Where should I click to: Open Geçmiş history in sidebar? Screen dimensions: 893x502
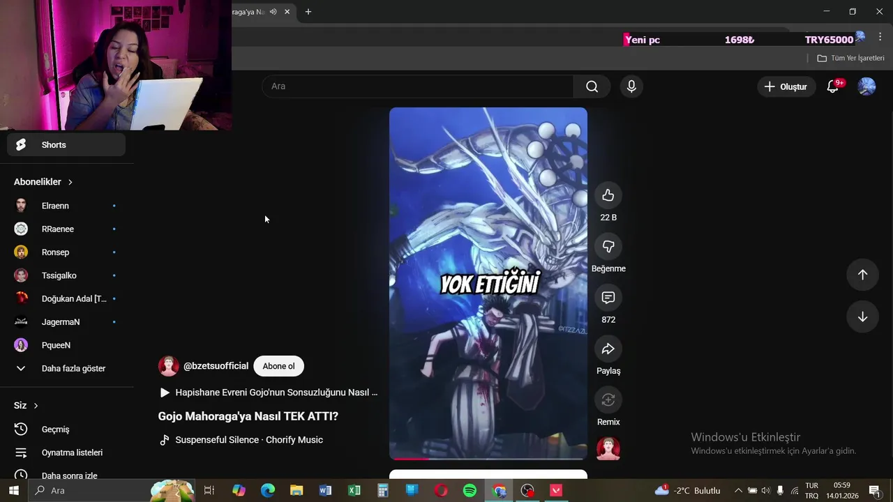66,429
